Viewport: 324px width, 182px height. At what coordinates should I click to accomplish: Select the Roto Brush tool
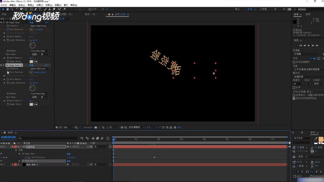59,9
